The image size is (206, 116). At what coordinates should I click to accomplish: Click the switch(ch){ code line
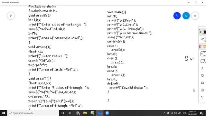tap(116, 42)
